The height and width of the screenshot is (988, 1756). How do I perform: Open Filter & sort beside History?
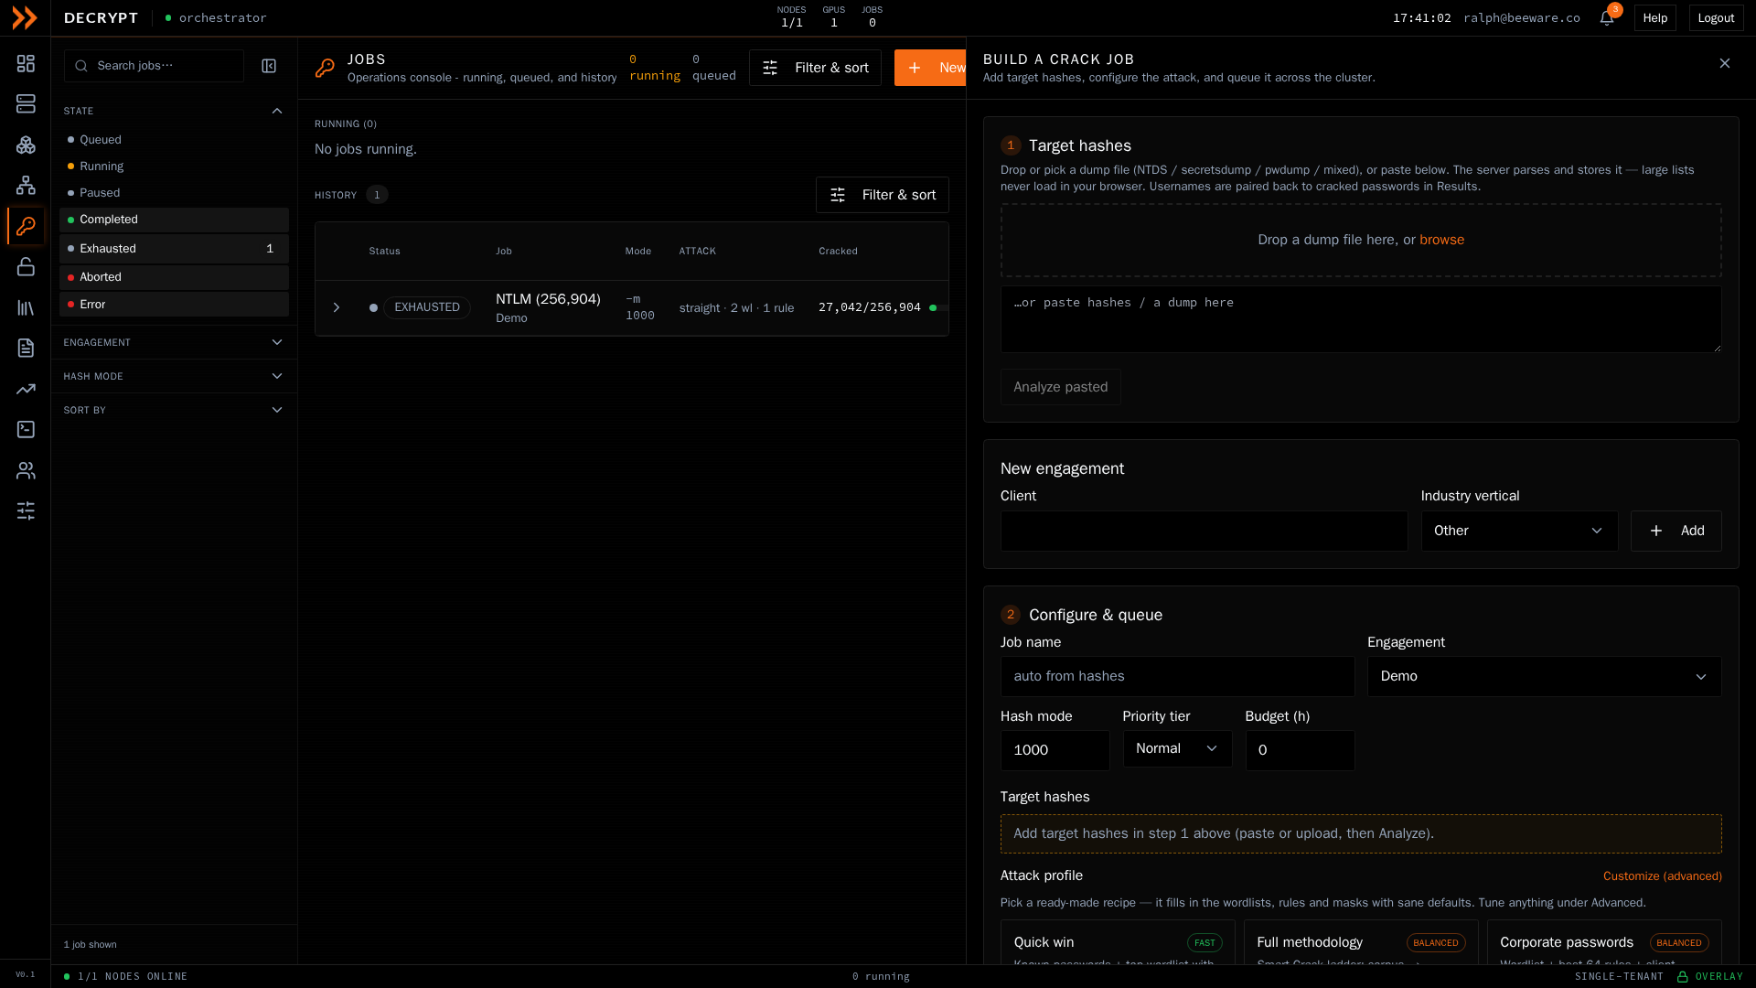pos(882,195)
